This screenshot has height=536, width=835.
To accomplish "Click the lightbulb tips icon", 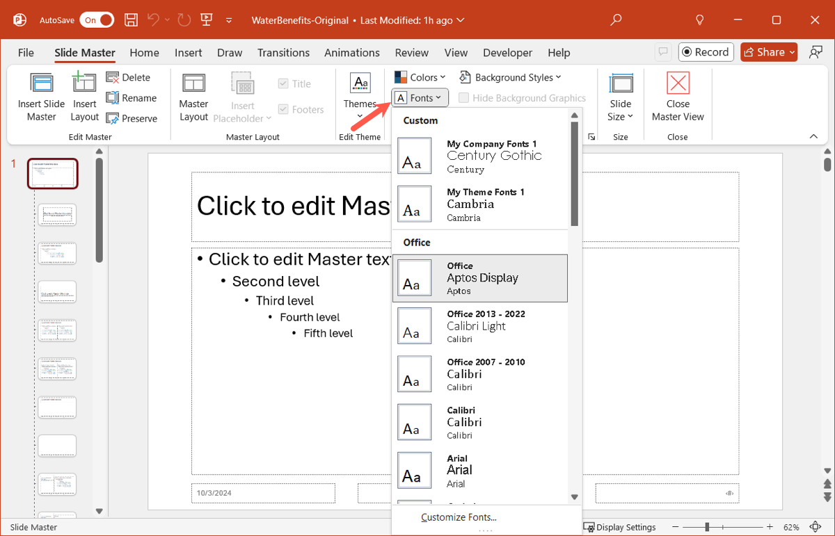I will coord(701,20).
